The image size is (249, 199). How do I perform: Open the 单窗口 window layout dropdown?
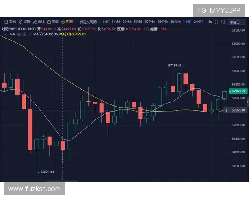(x=235, y=22)
